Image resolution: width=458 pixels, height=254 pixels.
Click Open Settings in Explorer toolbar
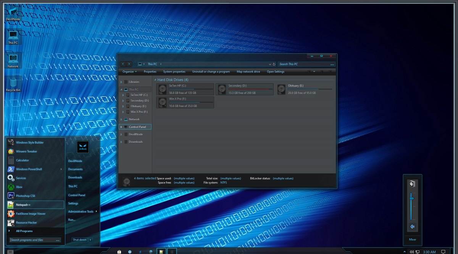[276, 71]
